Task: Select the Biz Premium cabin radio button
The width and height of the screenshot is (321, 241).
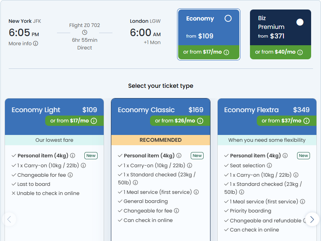Action: point(300,22)
